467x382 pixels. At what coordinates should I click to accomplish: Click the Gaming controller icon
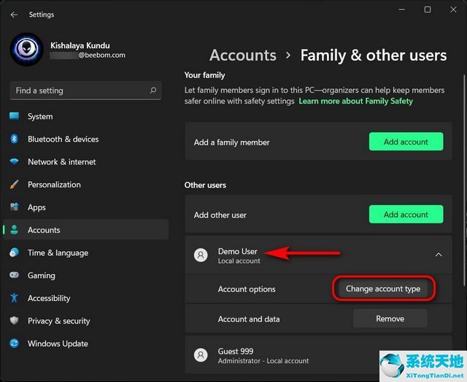pyautogui.click(x=14, y=275)
